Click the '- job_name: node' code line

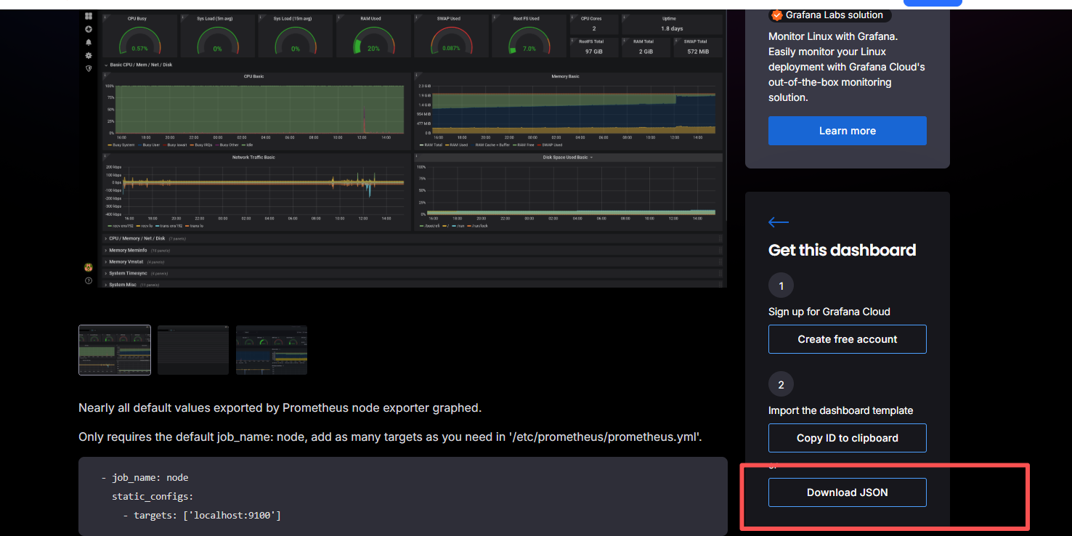(x=145, y=478)
